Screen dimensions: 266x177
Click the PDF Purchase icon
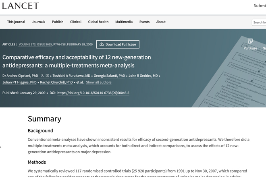(x=250, y=41)
